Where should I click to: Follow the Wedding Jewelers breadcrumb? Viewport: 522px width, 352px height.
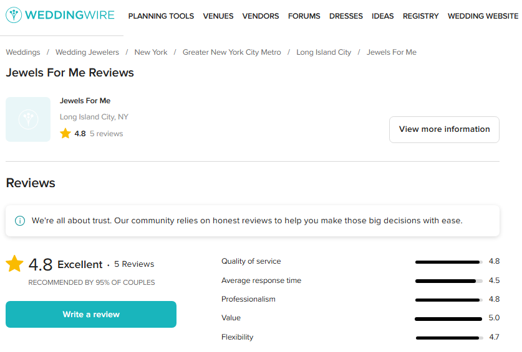click(87, 52)
